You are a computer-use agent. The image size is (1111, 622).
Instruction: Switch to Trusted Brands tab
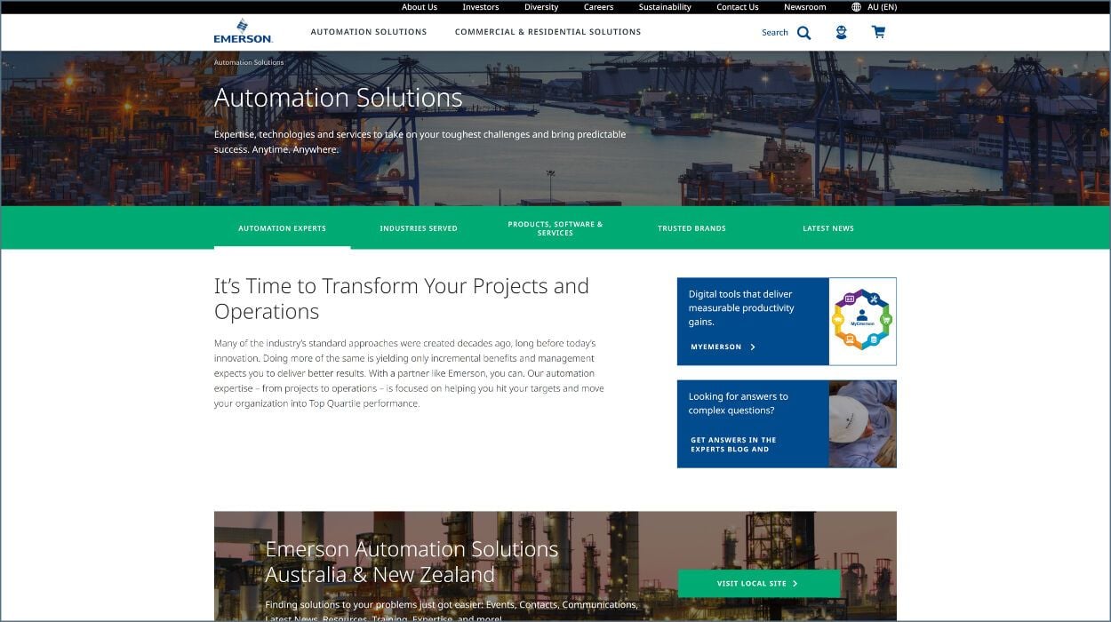(691, 228)
